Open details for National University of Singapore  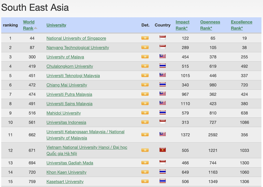pyautogui.click(x=145, y=38)
